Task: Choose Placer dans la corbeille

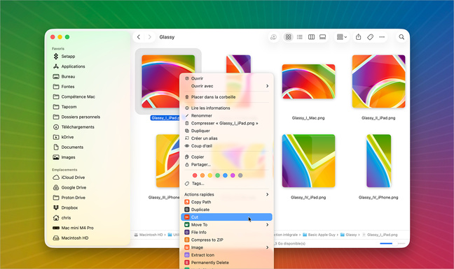Action: click(x=226, y=97)
